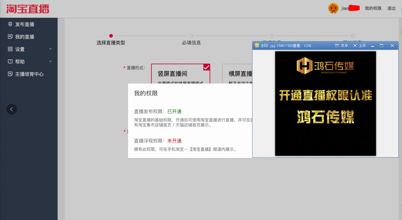Click the 全屏 icon in image viewer
The height and width of the screenshot is (220, 402).
pyautogui.click(x=355, y=46)
